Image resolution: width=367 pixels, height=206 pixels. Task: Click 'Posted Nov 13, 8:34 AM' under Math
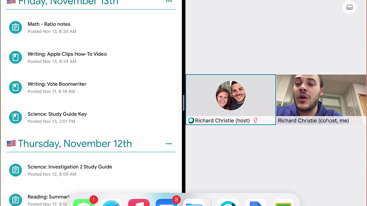pyautogui.click(x=52, y=31)
